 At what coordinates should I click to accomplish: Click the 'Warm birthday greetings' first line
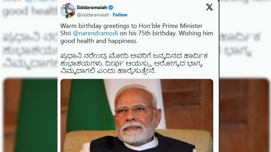tap(131, 26)
